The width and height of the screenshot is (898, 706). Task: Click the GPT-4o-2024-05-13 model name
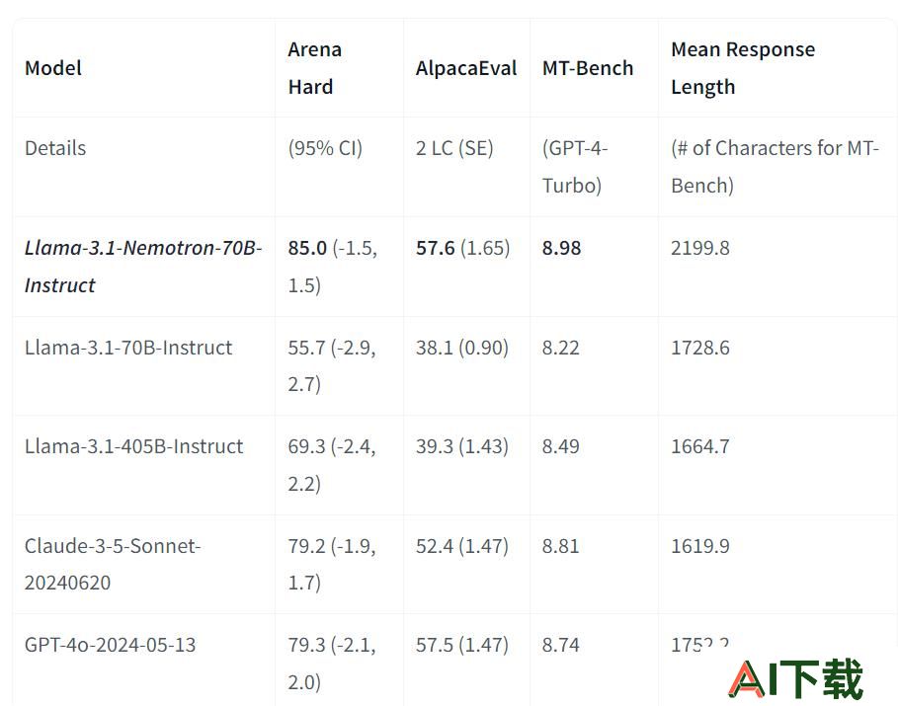click(x=110, y=645)
